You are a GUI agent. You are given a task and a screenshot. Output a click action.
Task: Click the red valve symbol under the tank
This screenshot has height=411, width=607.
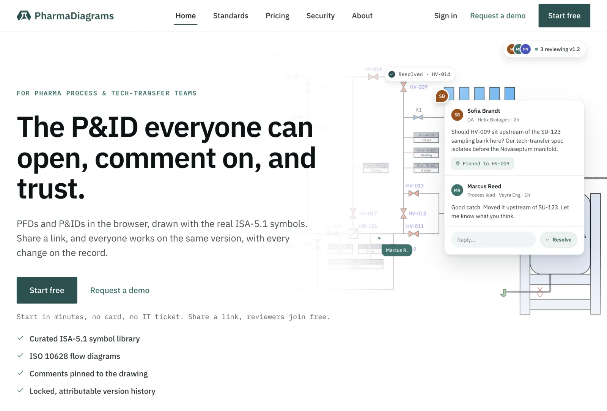[x=540, y=291]
